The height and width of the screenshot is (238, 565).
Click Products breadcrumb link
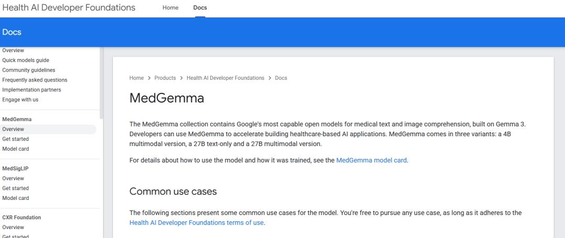point(165,78)
